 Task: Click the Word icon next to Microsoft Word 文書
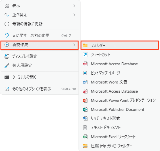click(85, 82)
